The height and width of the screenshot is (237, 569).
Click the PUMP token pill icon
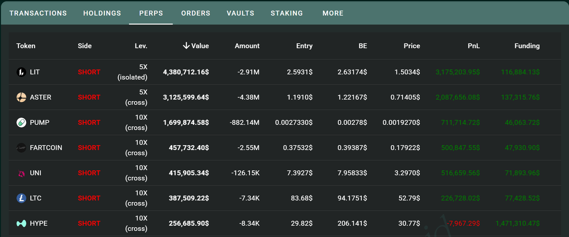[21, 123]
